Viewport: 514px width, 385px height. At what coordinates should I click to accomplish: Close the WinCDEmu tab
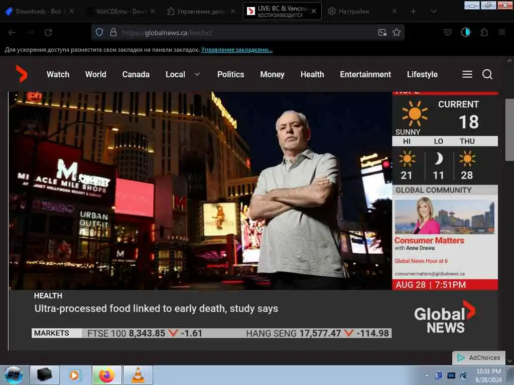(153, 11)
